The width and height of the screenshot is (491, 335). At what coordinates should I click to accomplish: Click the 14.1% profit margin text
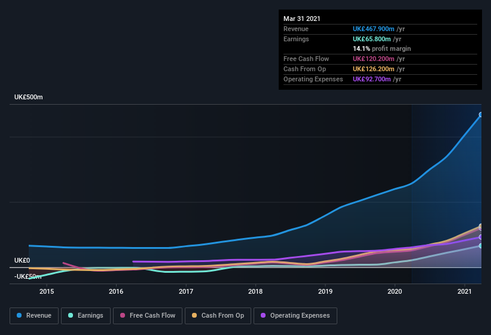coord(382,48)
